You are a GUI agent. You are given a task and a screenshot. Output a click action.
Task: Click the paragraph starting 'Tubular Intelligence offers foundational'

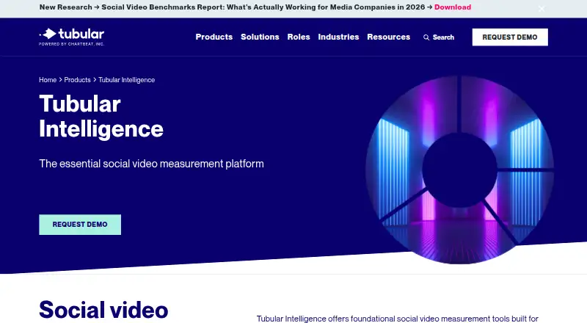tap(398, 319)
